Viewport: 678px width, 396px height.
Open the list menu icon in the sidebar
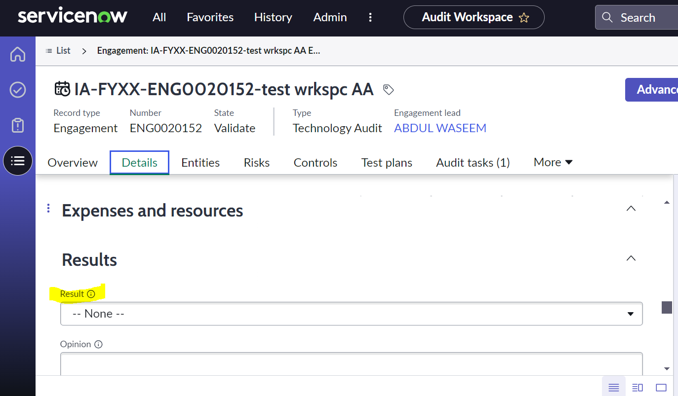point(18,161)
